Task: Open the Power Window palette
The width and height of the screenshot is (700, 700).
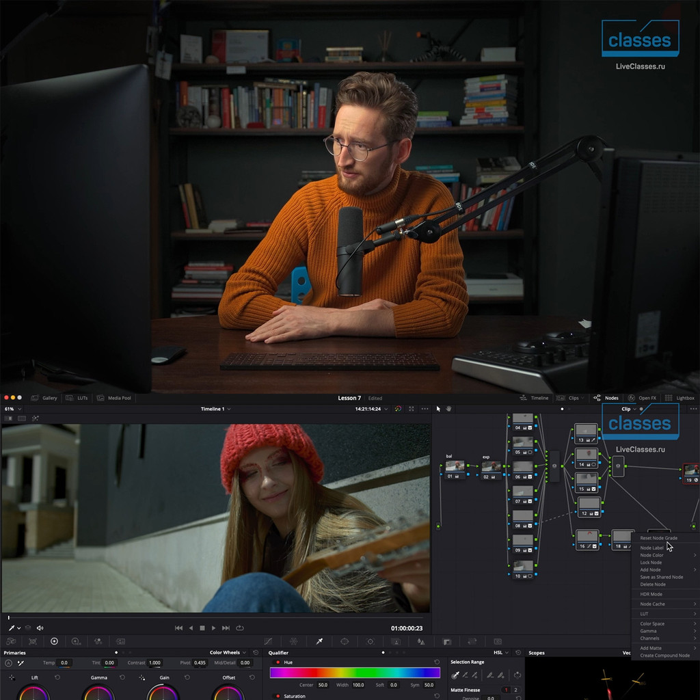Action: click(x=345, y=641)
